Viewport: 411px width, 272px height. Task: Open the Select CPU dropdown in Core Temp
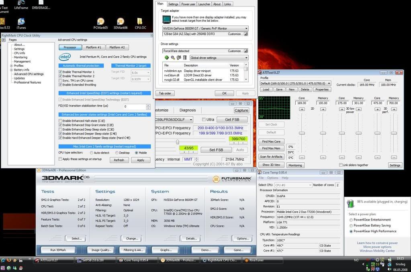[293, 185]
